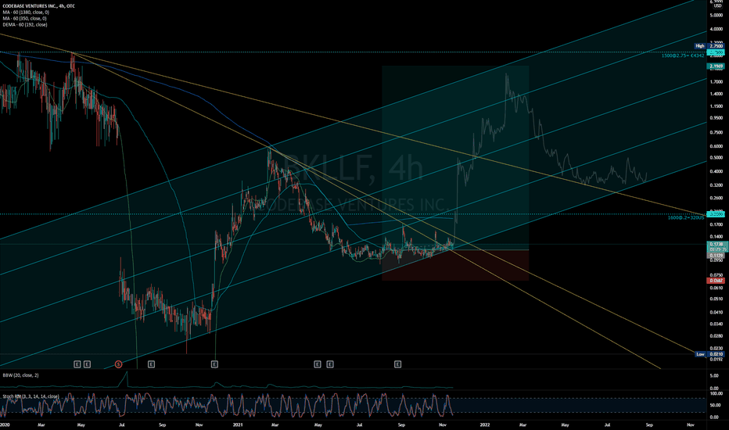Click the 2020 label on time axis
The width and height of the screenshot is (729, 430).
pyautogui.click(x=5, y=425)
